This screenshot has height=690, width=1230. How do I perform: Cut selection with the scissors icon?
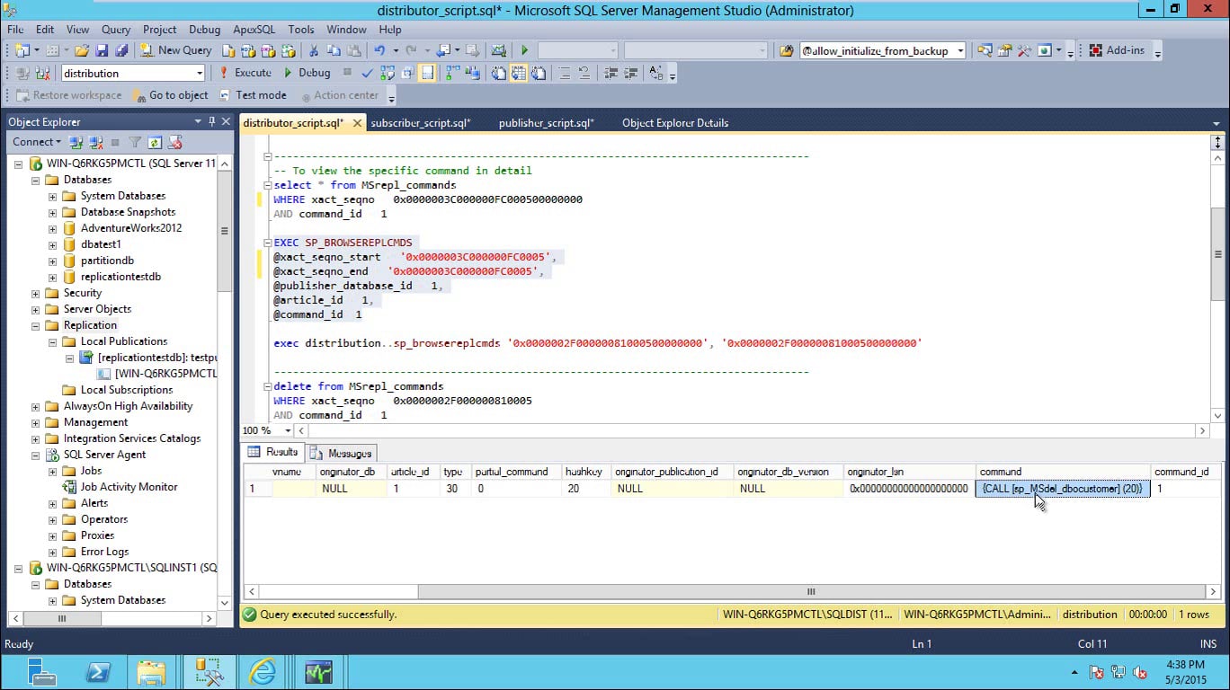314,50
